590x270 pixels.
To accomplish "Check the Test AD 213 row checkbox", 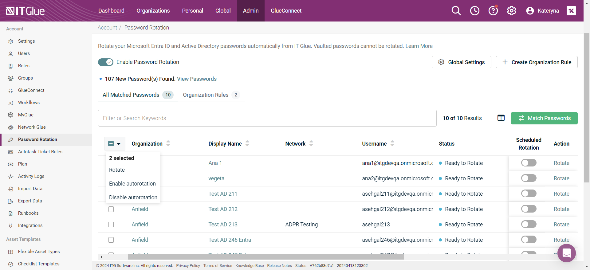I will [111, 225].
